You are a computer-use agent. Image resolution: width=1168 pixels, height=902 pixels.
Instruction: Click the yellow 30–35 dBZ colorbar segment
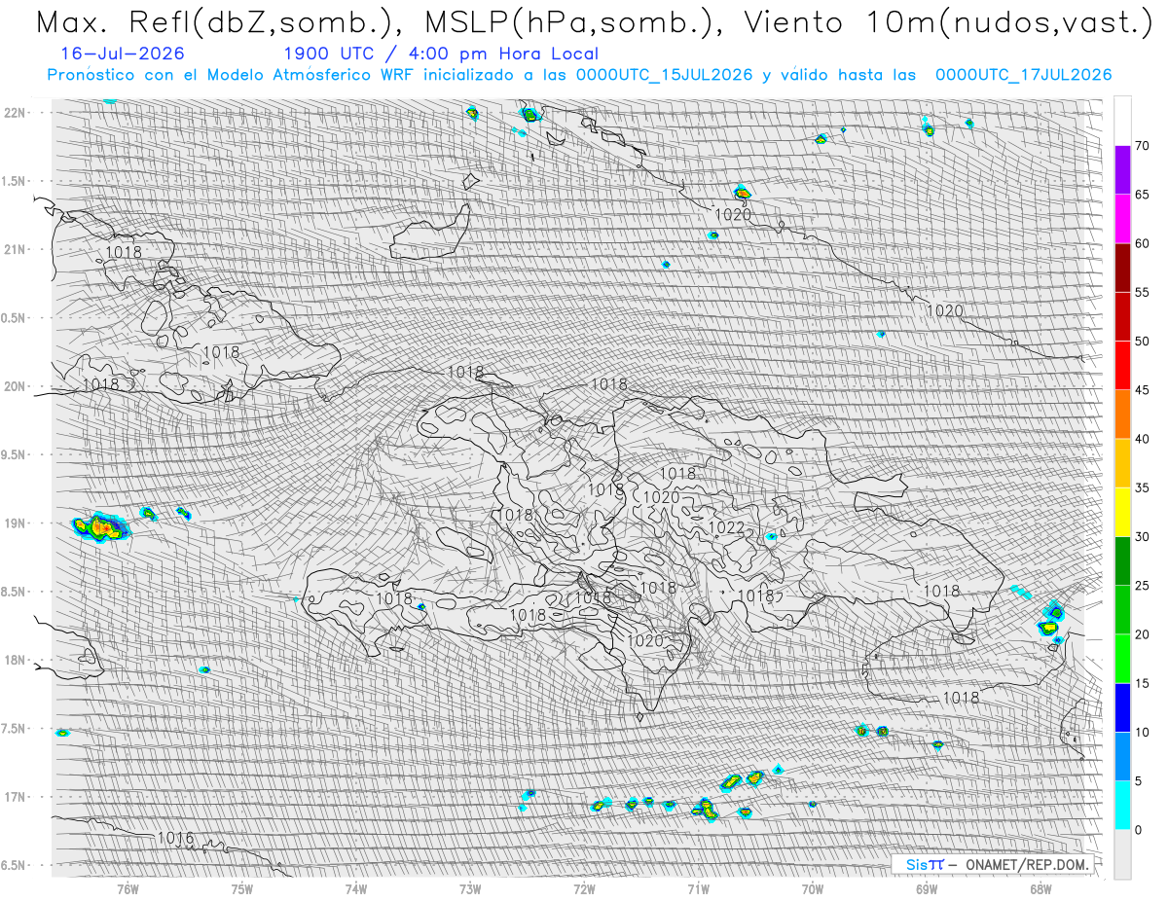click(x=1122, y=512)
